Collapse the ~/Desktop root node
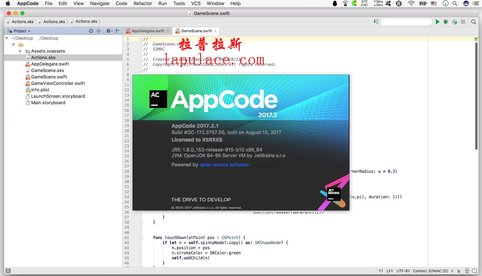 click(7, 38)
